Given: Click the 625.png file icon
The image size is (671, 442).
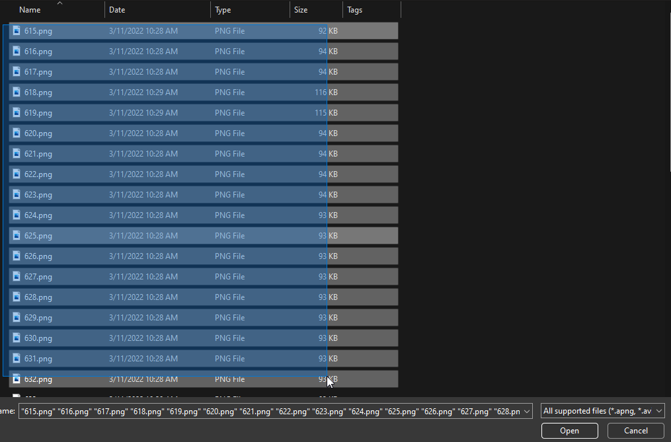Looking at the screenshot, I should (17, 236).
